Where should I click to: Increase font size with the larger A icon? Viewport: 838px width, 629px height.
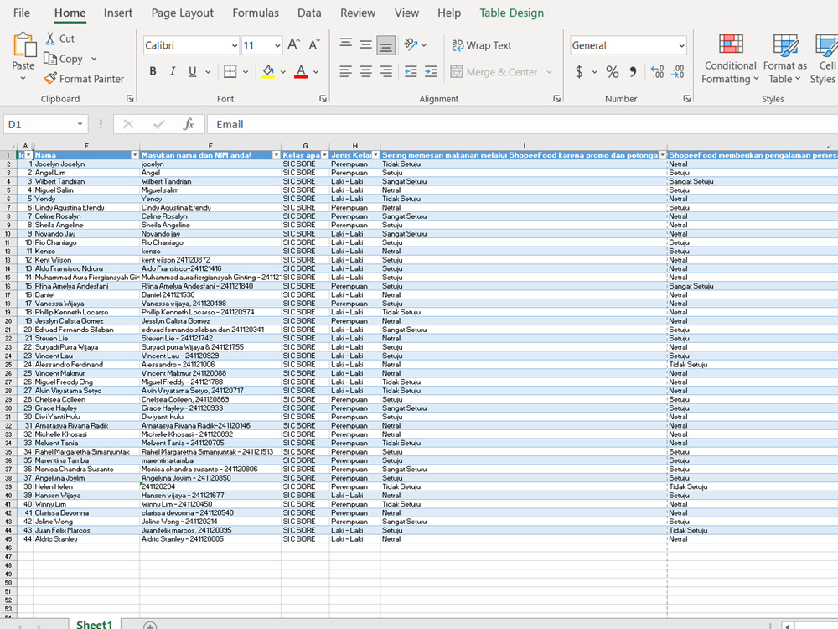[293, 45]
